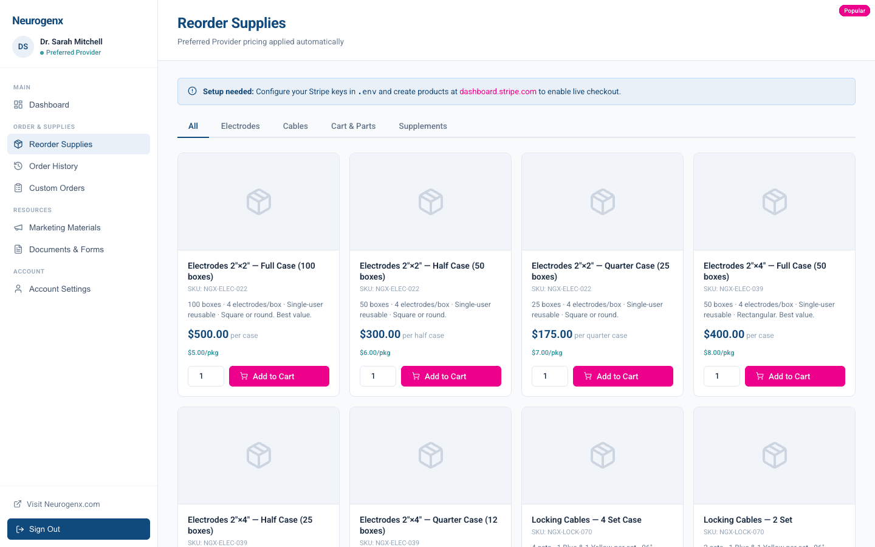Image resolution: width=875 pixels, height=547 pixels.
Task: Click the DS avatar circle
Action: pos(22,47)
